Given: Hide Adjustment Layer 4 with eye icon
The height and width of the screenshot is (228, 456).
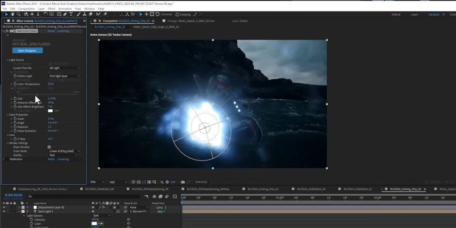Looking at the screenshot, I should [4, 208].
